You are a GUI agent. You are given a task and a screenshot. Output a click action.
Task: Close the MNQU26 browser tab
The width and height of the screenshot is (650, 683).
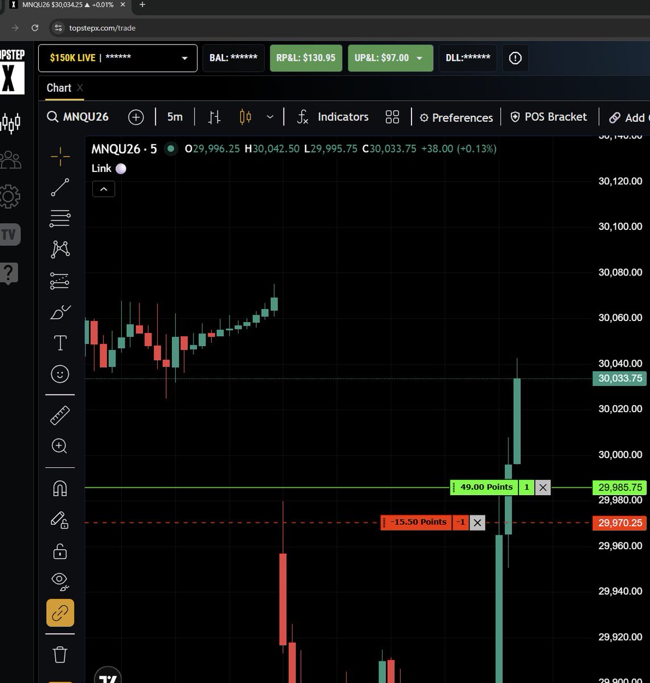[x=122, y=5]
